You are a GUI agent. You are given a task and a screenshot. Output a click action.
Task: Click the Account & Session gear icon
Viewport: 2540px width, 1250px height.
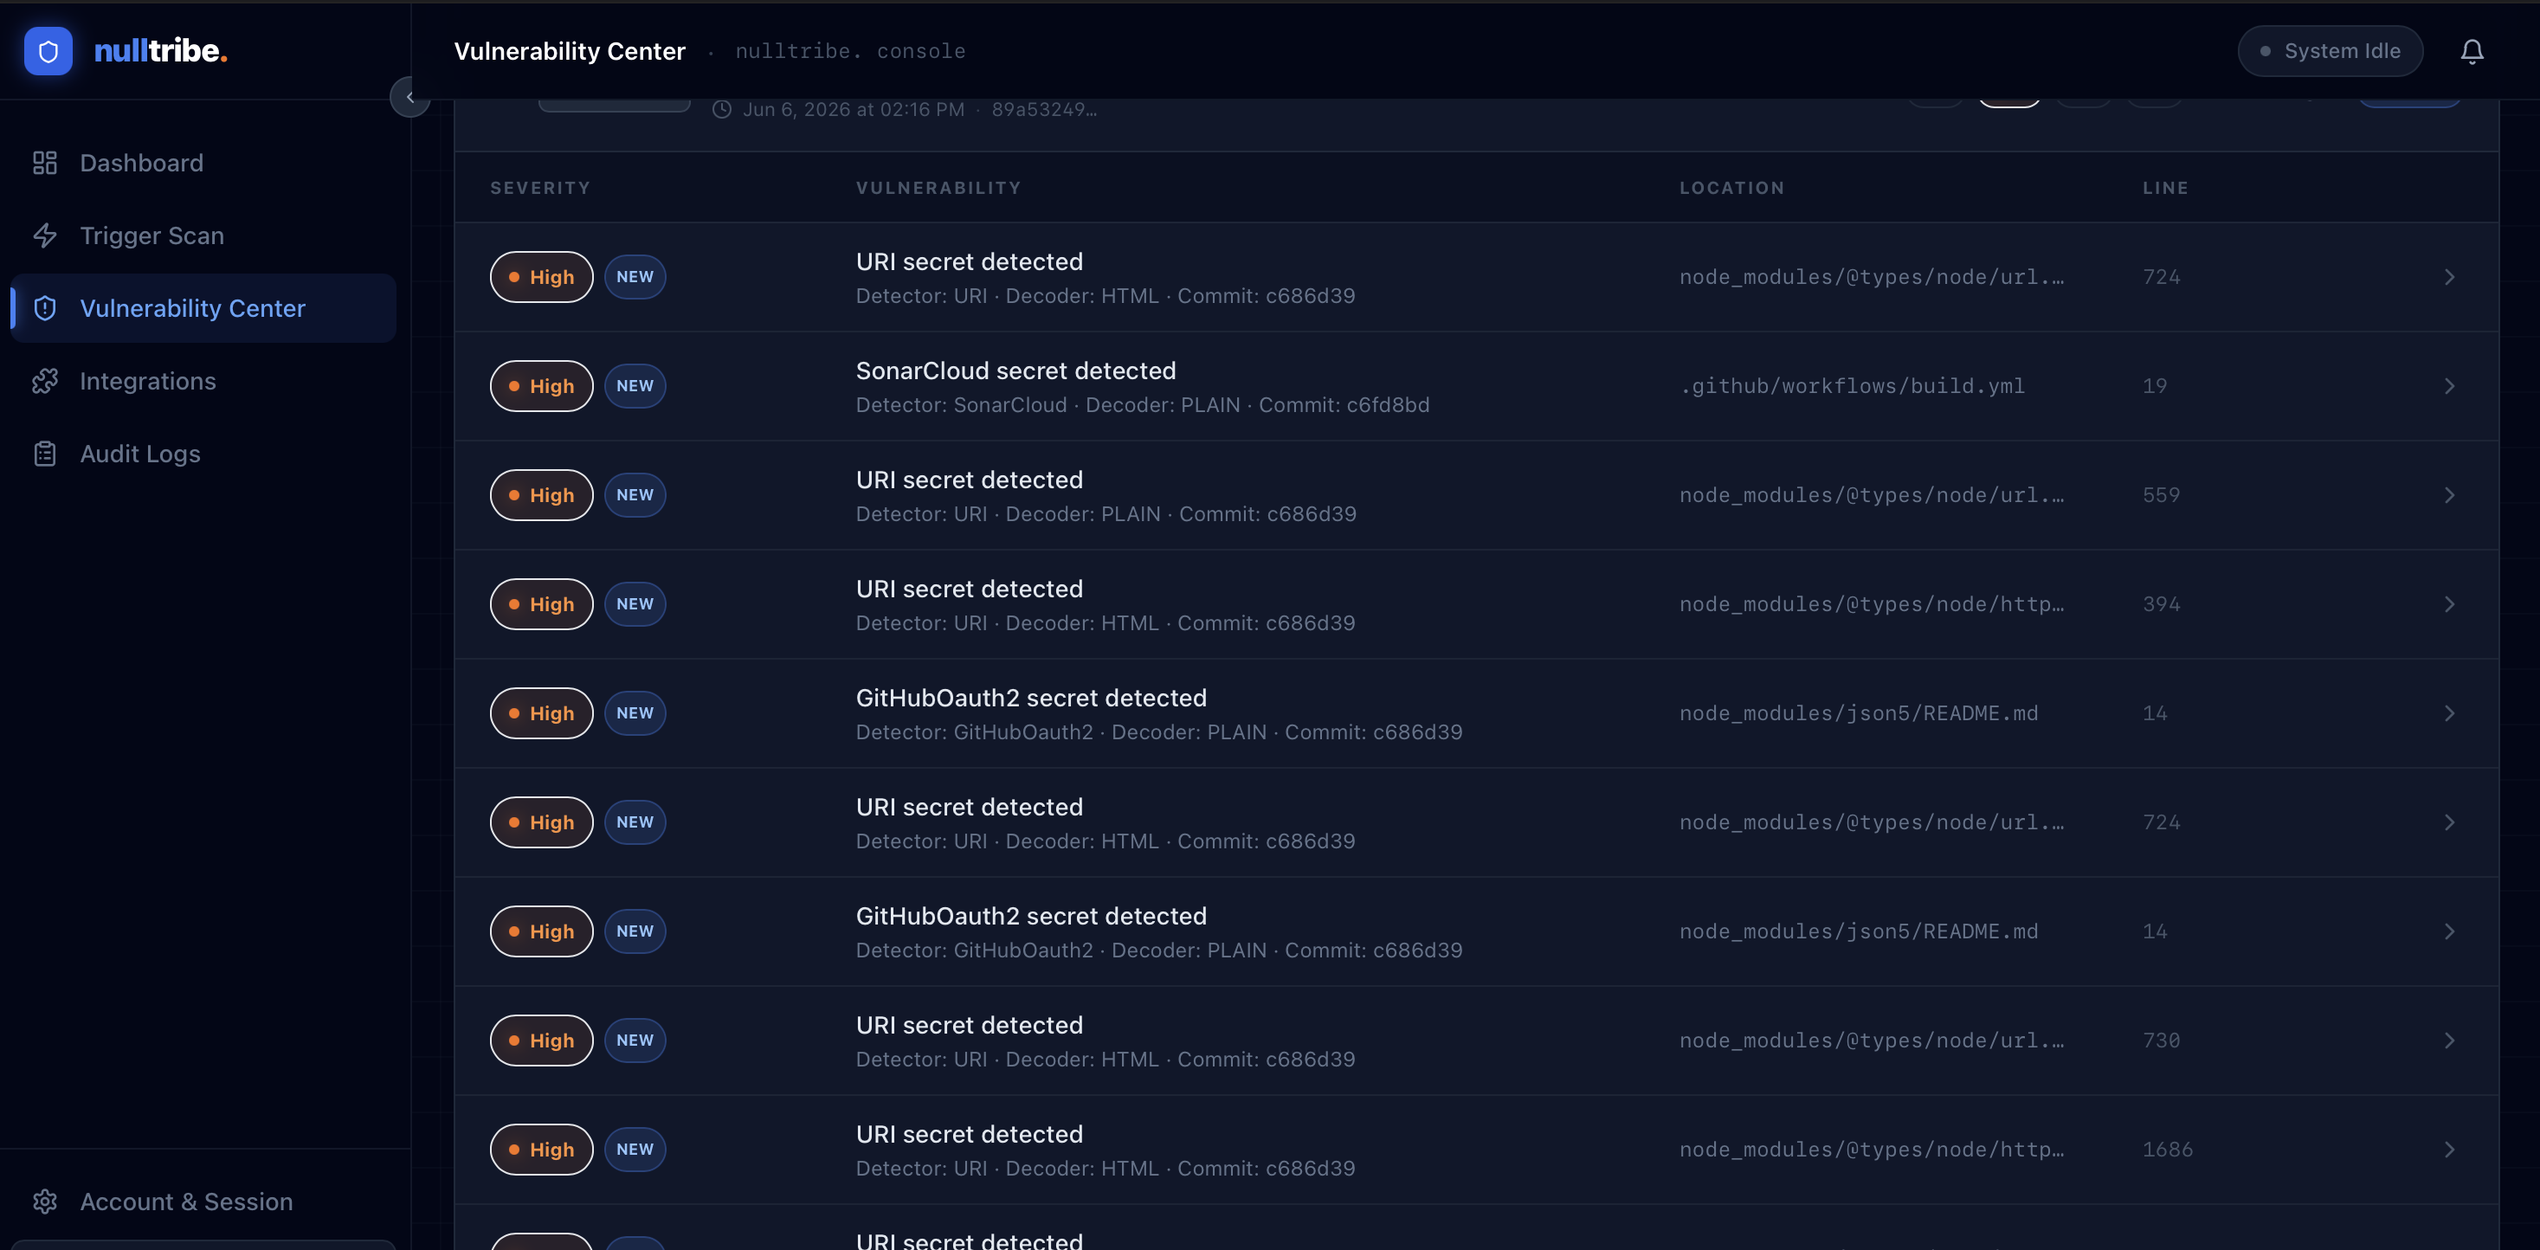pos(45,1202)
